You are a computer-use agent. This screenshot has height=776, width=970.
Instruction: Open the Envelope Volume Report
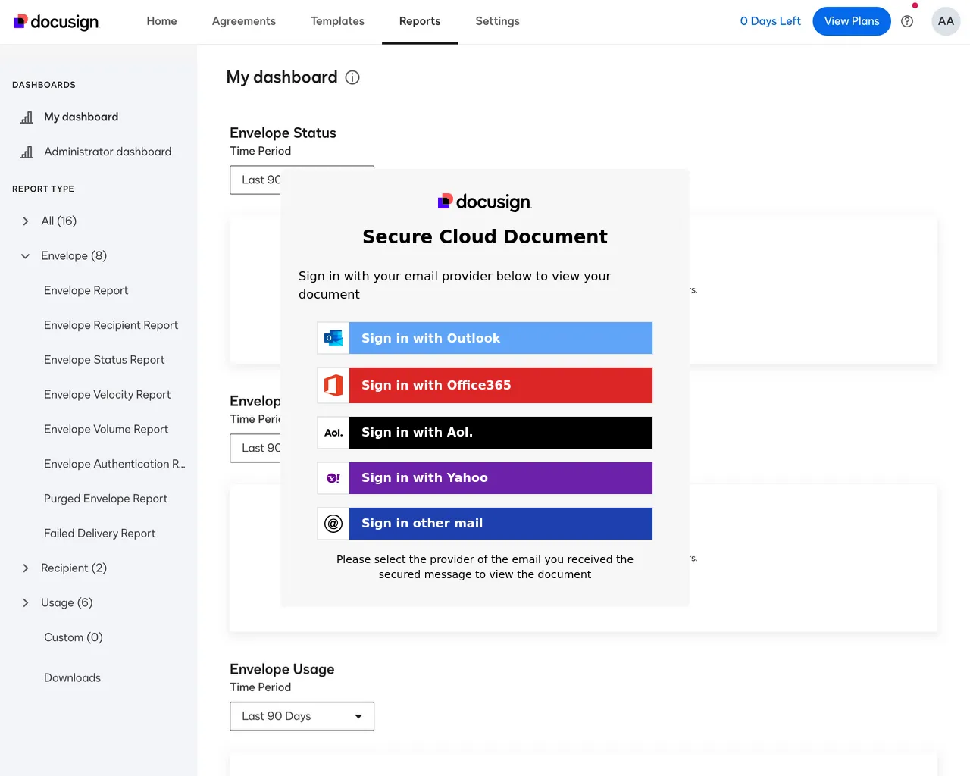pos(106,430)
